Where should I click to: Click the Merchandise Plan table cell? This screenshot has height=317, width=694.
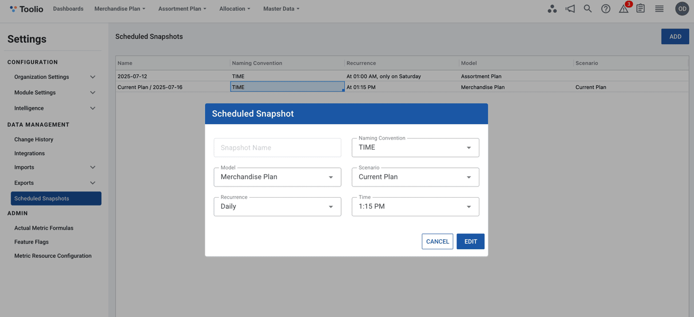pyautogui.click(x=516, y=87)
